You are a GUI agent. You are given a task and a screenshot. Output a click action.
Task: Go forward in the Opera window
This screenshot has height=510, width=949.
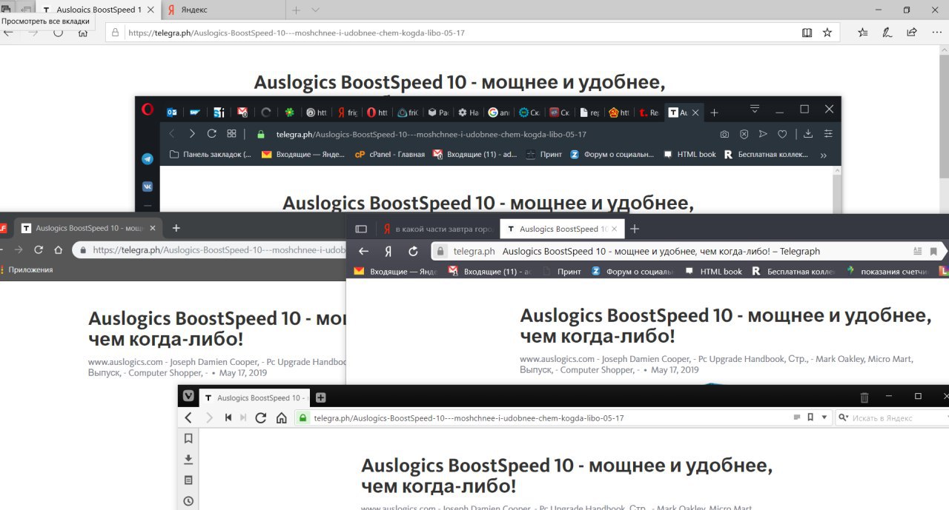(x=192, y=134)
